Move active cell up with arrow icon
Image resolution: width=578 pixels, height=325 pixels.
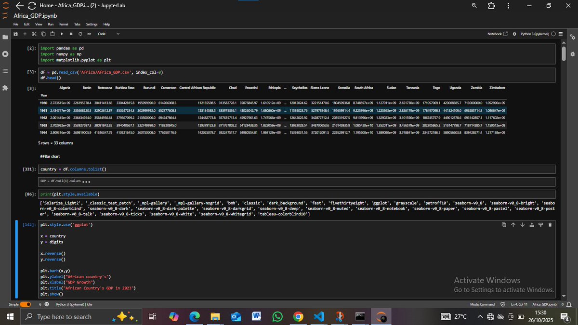click(513, 224)
